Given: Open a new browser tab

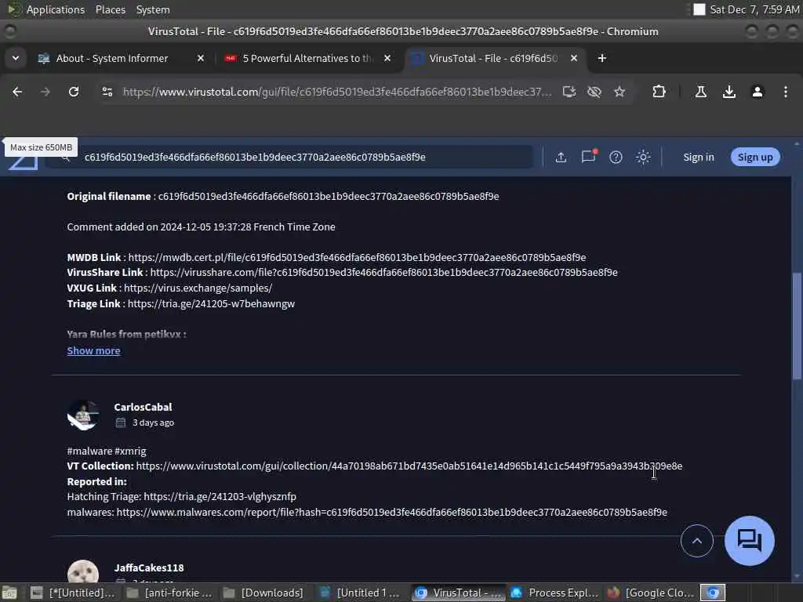Looking at the screenshot, I should (602, 58).
